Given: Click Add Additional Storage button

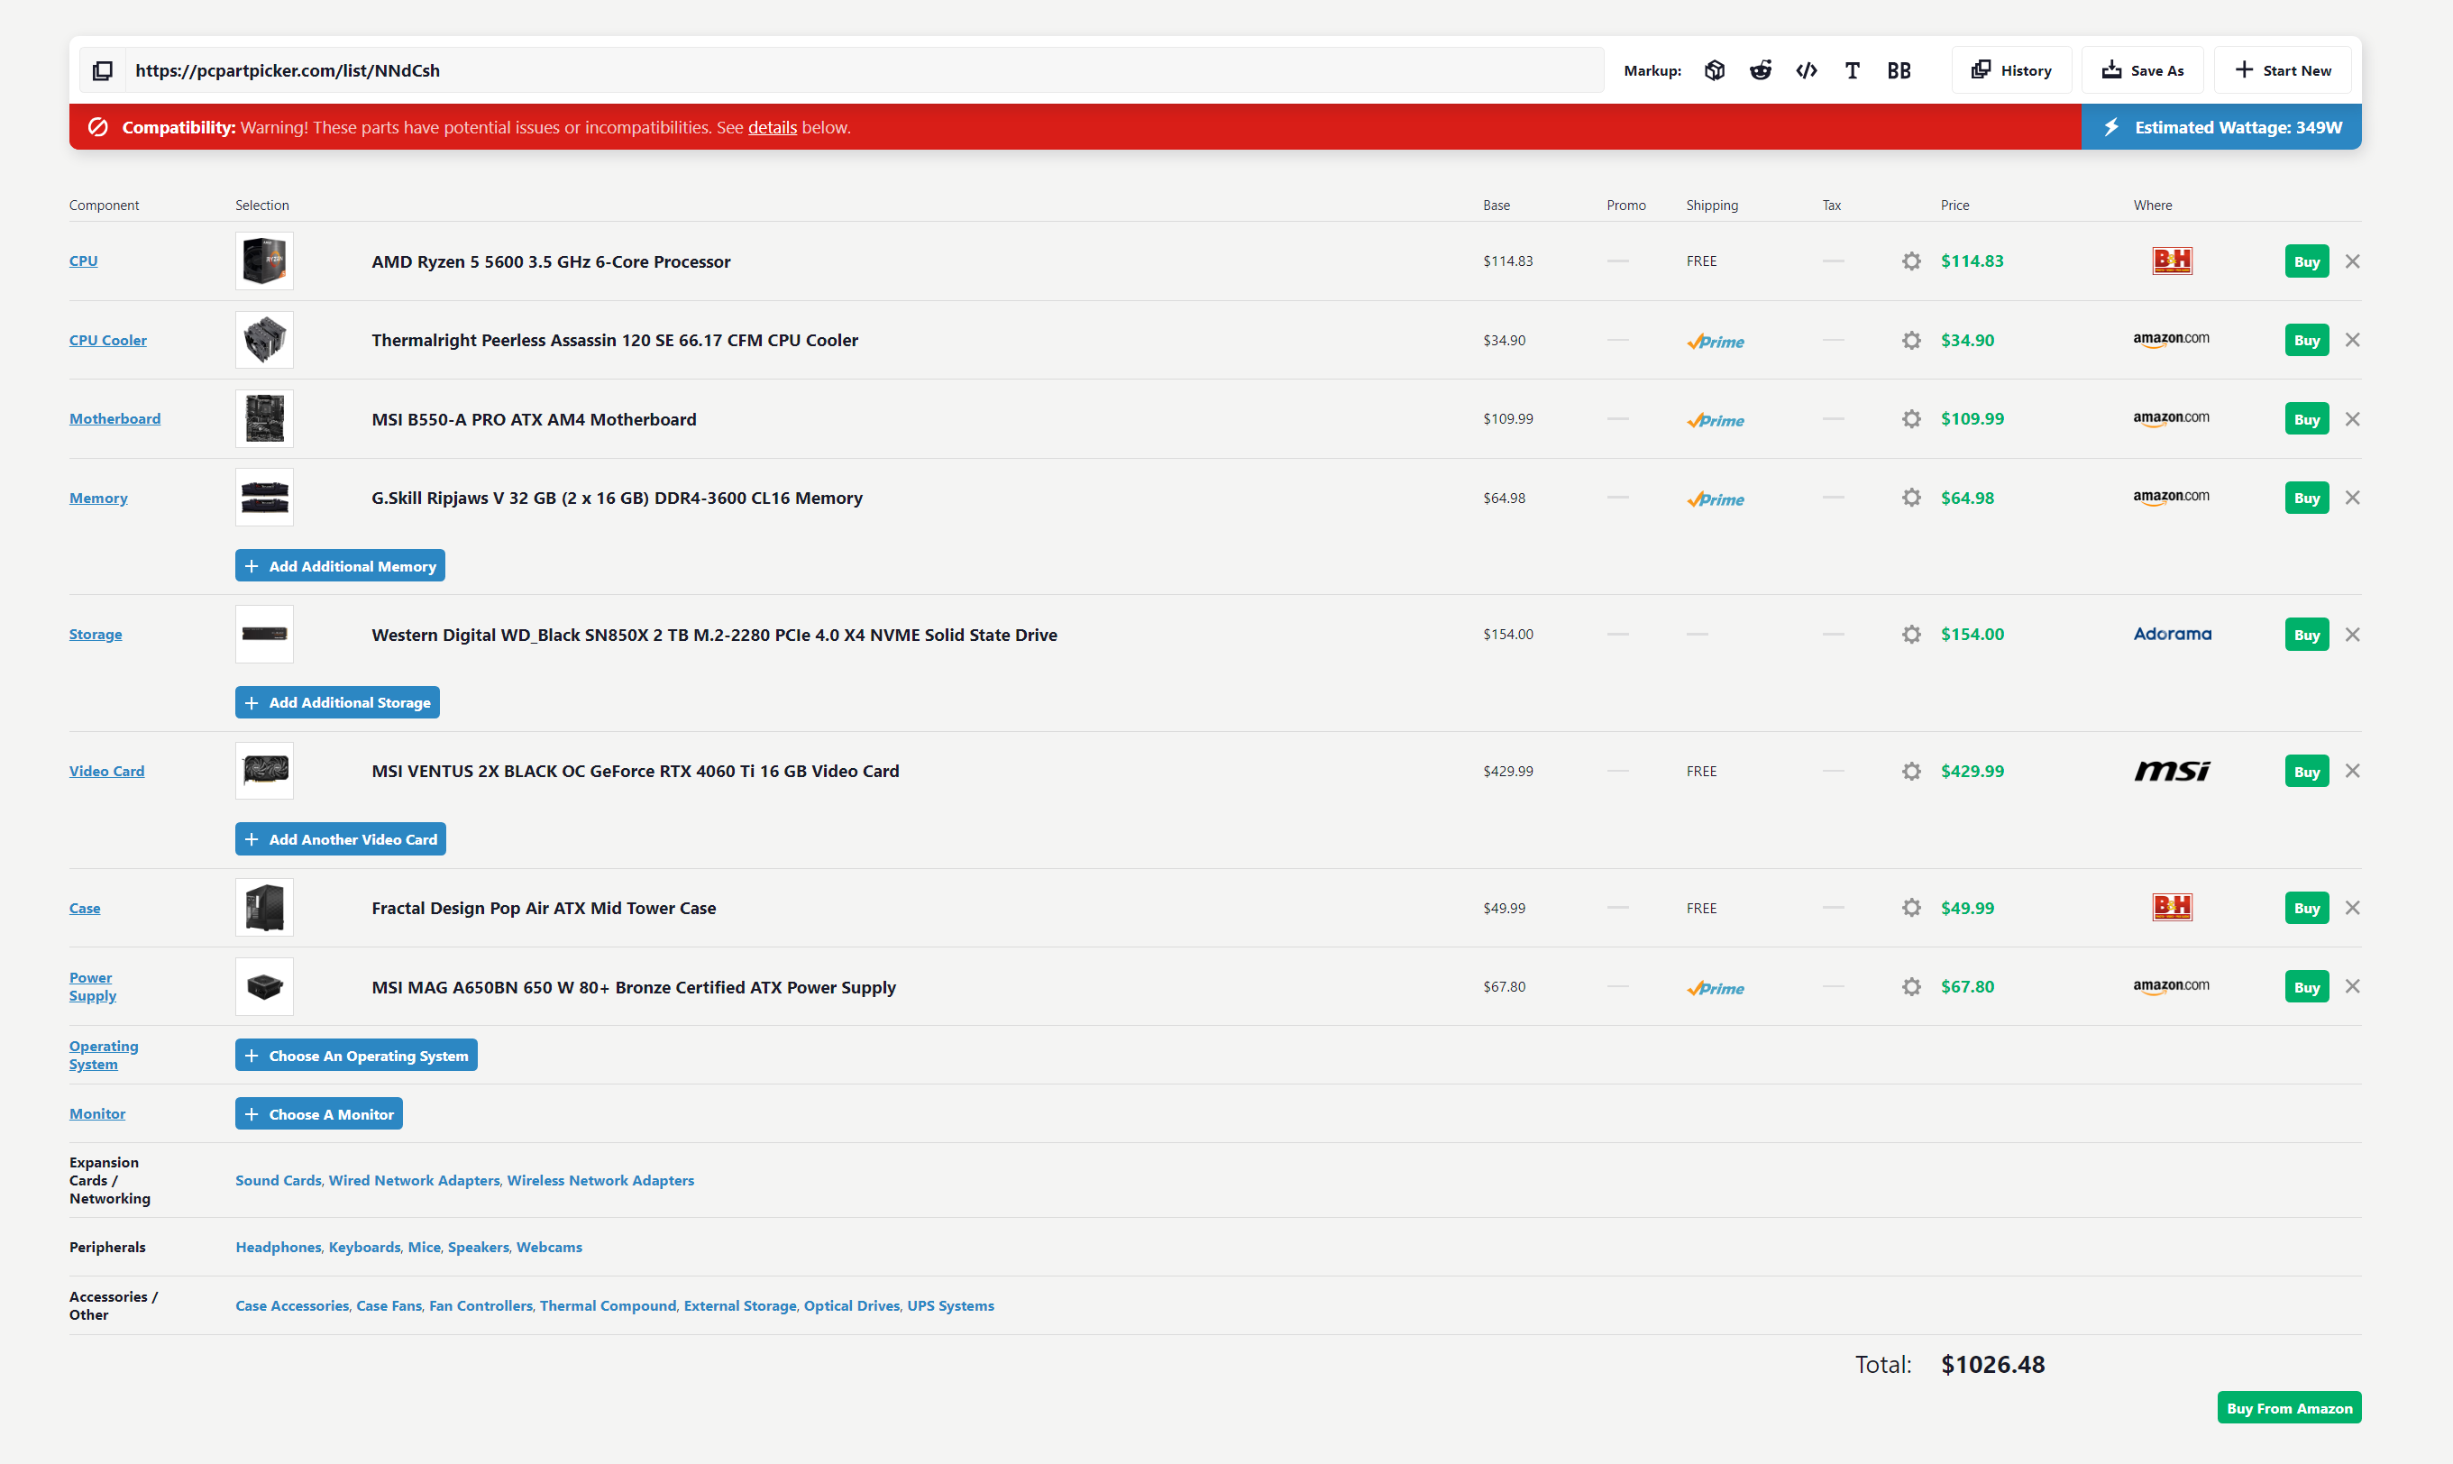Looking at the screenshot, I should point(337,702).
